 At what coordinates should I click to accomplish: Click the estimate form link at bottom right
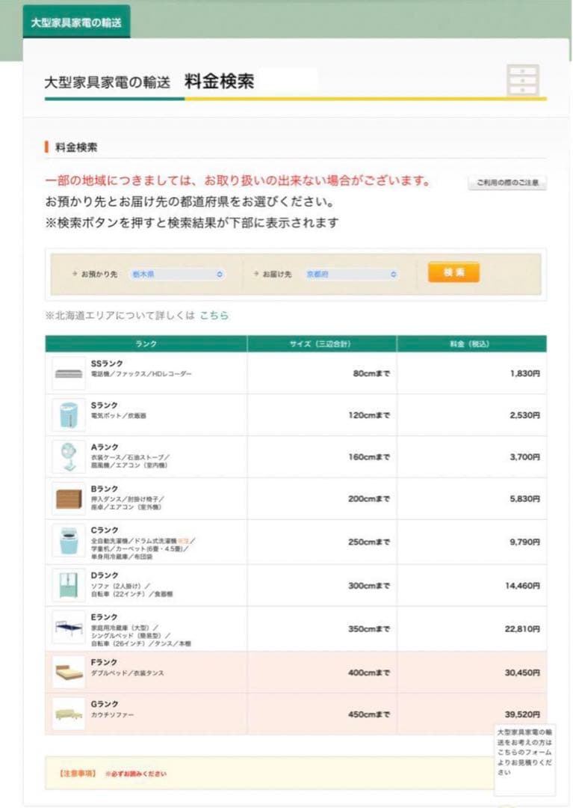coord(525,756)
